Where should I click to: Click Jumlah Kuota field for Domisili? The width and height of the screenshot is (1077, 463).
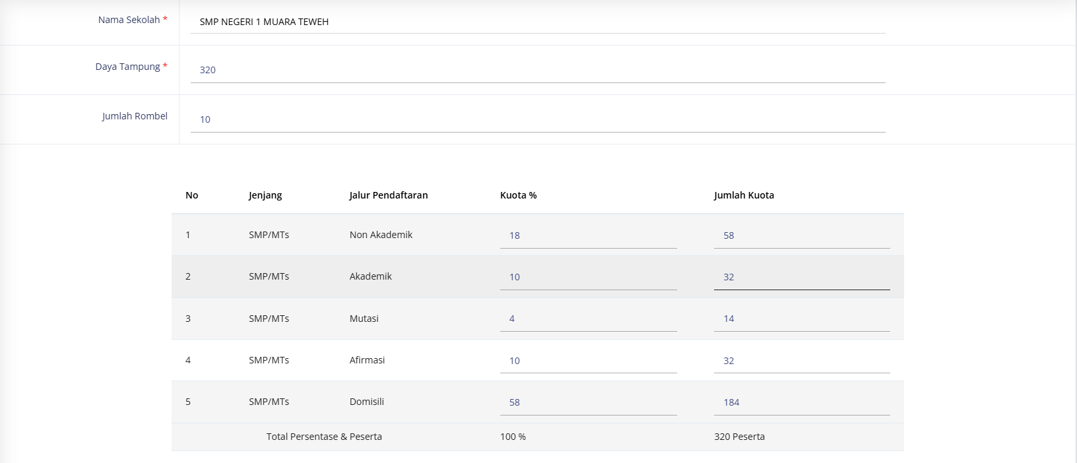pyautogui.click(x=801, y=402)
